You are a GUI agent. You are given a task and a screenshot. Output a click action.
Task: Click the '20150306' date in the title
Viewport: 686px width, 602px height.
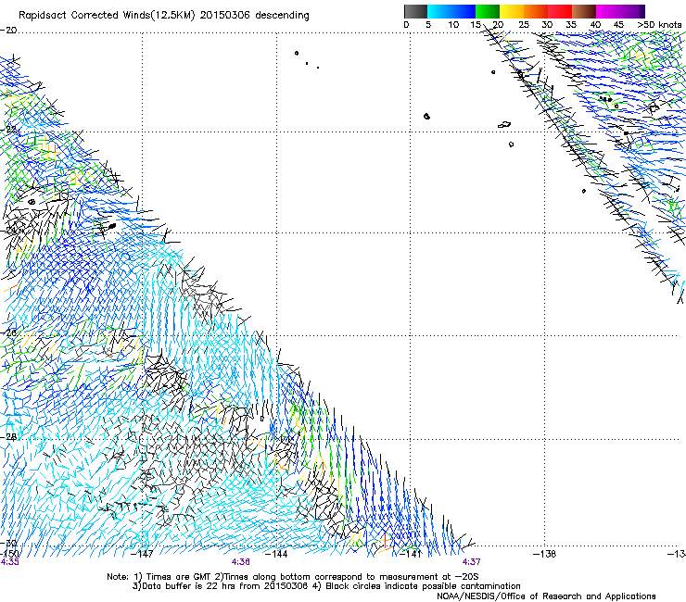pos(224,16)
